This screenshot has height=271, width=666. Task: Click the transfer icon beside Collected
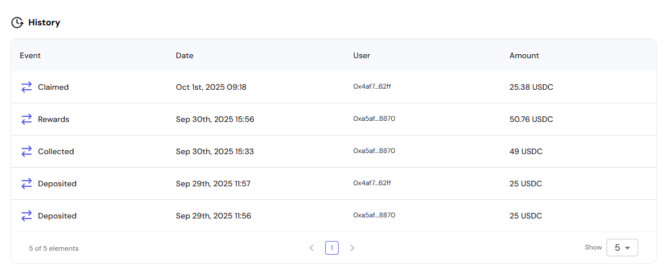27,151
